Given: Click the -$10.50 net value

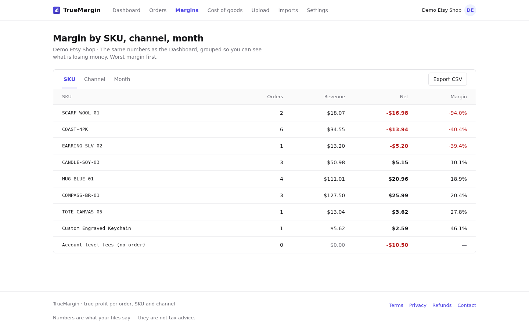Looking at the screenshot, I should pyautogui.click(x=397, y=245).
